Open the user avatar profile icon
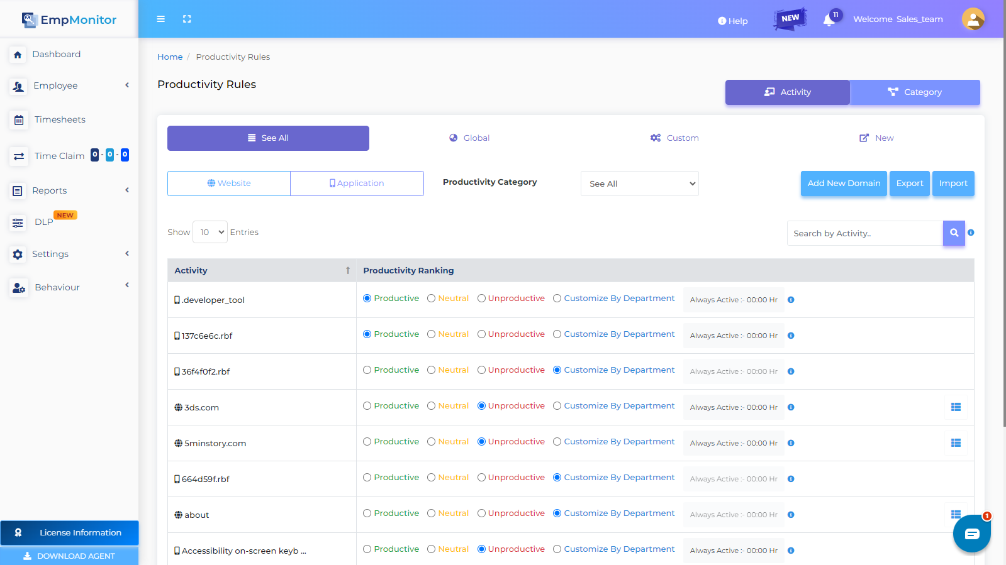 click(x=973, y=19)
